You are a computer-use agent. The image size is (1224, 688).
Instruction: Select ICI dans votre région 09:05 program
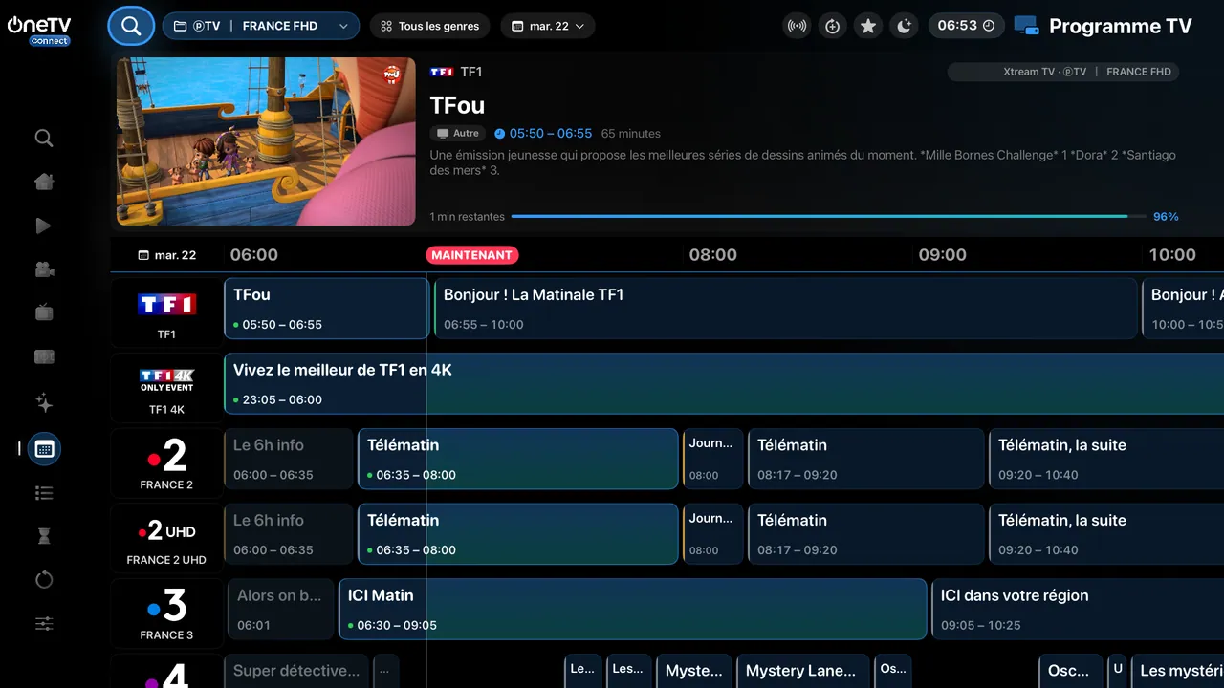pos(1078,610)
